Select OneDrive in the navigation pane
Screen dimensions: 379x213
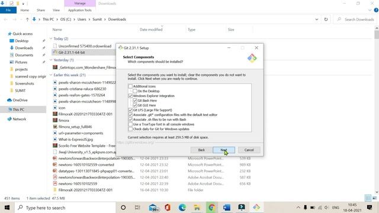(x=20, y=100)
